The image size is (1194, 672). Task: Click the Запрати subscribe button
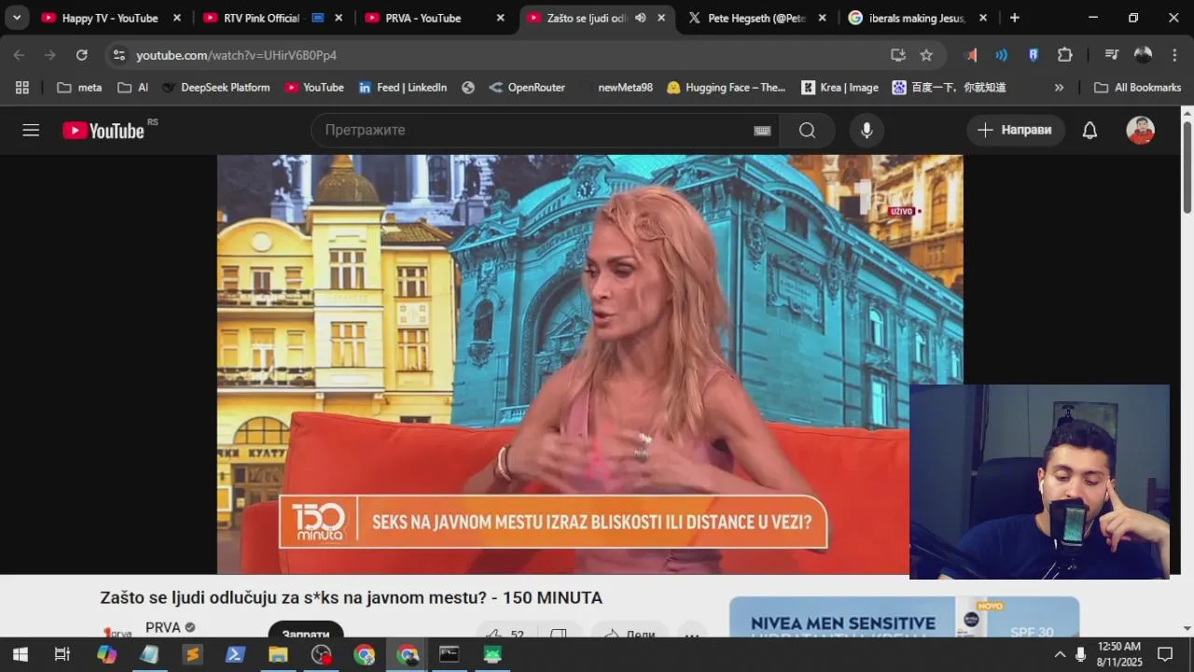click(x=306, y=631)
